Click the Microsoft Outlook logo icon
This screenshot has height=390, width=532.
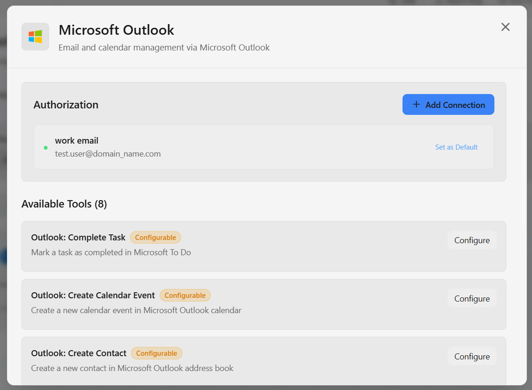pos(35,37)
